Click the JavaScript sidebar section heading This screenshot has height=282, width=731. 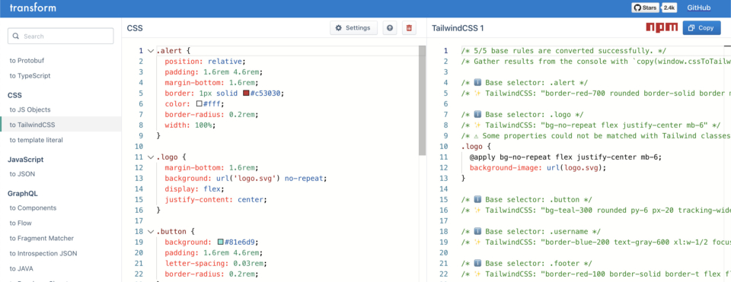[26, 159]
